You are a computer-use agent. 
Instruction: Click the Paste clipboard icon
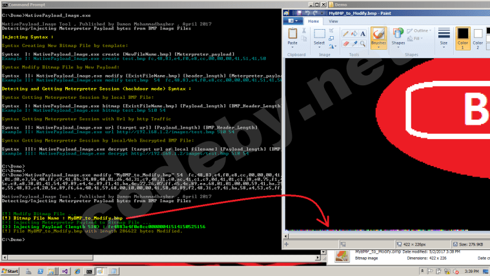click(292, 34)
